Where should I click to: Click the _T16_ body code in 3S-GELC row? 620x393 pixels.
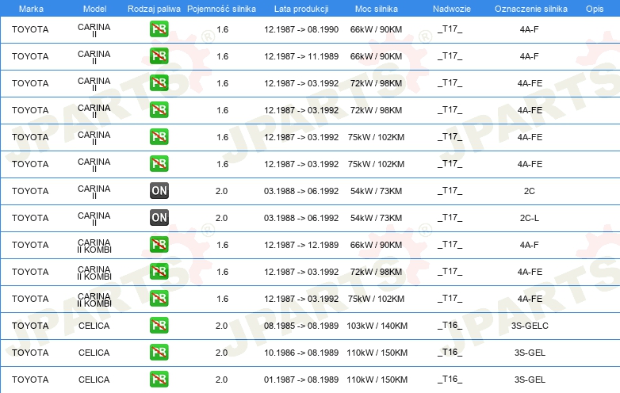pos(450,325)
